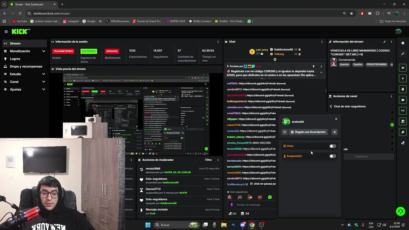Open Photoshop from the taskbar

click(233, 225)
